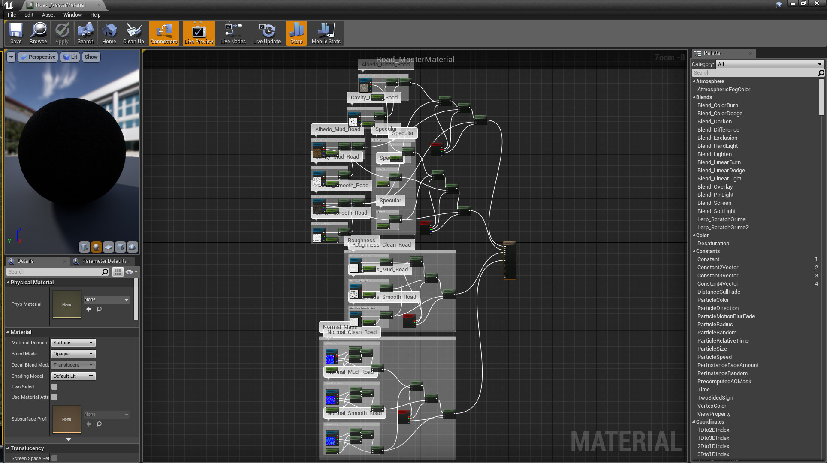Switch to the Parameter Defaults tab
Screen dimensions: 827x463
(104, 261)
